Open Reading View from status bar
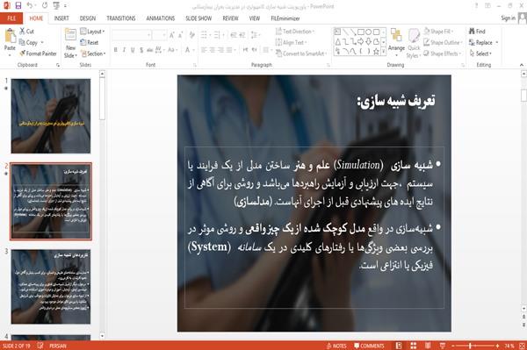Viewport: 527px width, 350px height. pyautogui.click(x=428, y=346)
